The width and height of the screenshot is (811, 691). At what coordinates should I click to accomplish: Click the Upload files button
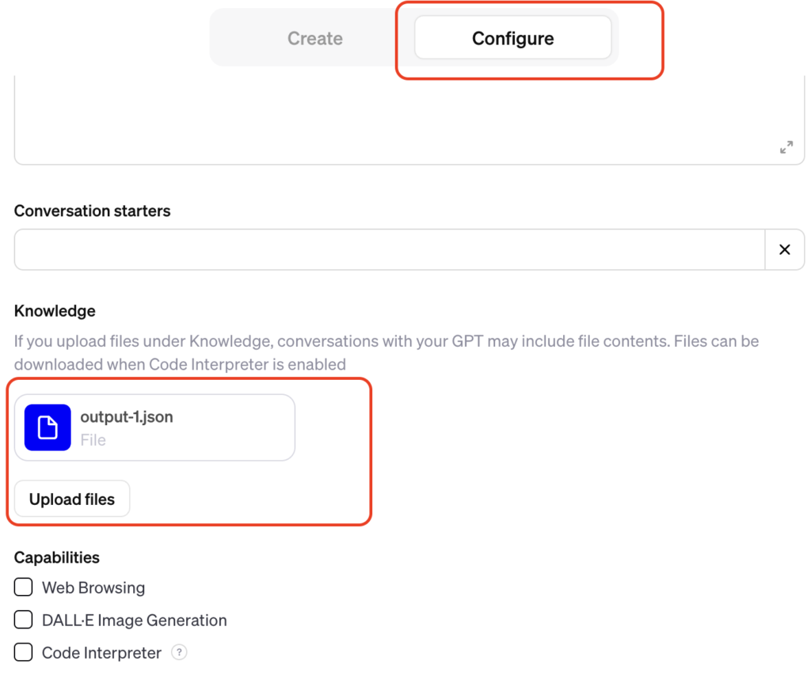pos(72,499)
